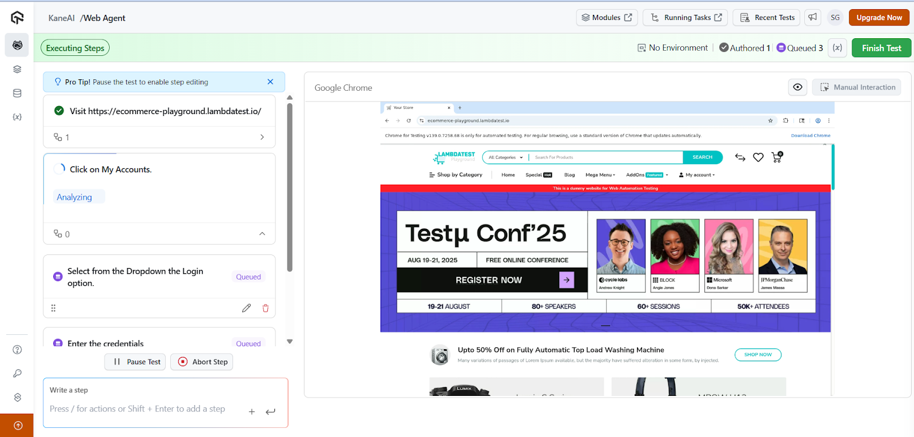The height and width of the screenshot is (437, 914).
Task: Click Upgrade Now button
Action: (x=879, y=18)
